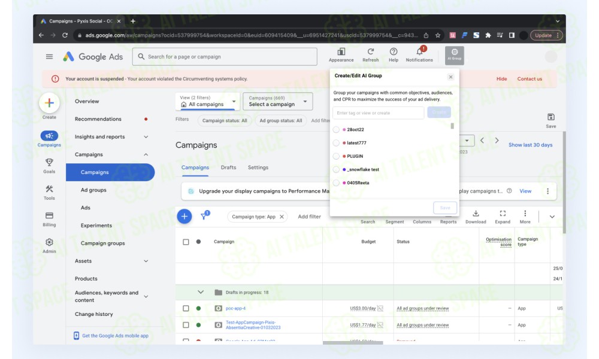Image resolution: width=599 pixels, height=359 pixels.
Task: Click the search for page or campaign field
Action: click(225, 57)
